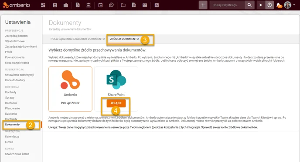Start timer with the play icon

coord(261,5)
